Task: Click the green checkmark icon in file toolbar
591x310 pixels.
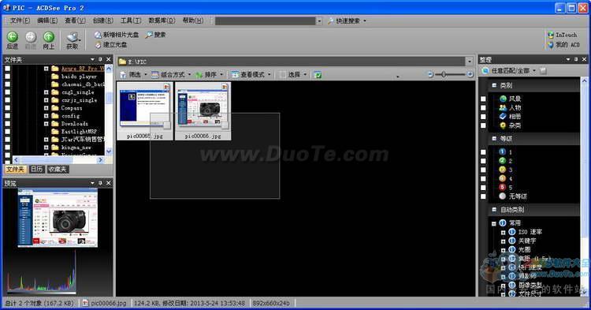Action: coord(318,75)
